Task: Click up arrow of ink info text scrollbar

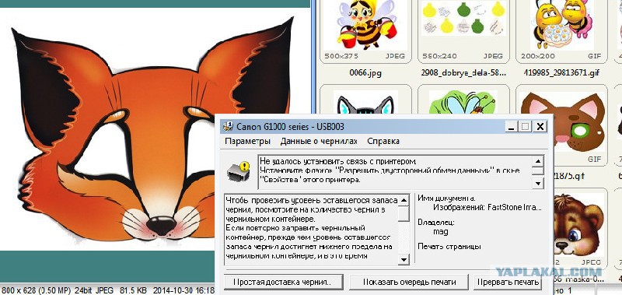Action: [x=404, y=200]
